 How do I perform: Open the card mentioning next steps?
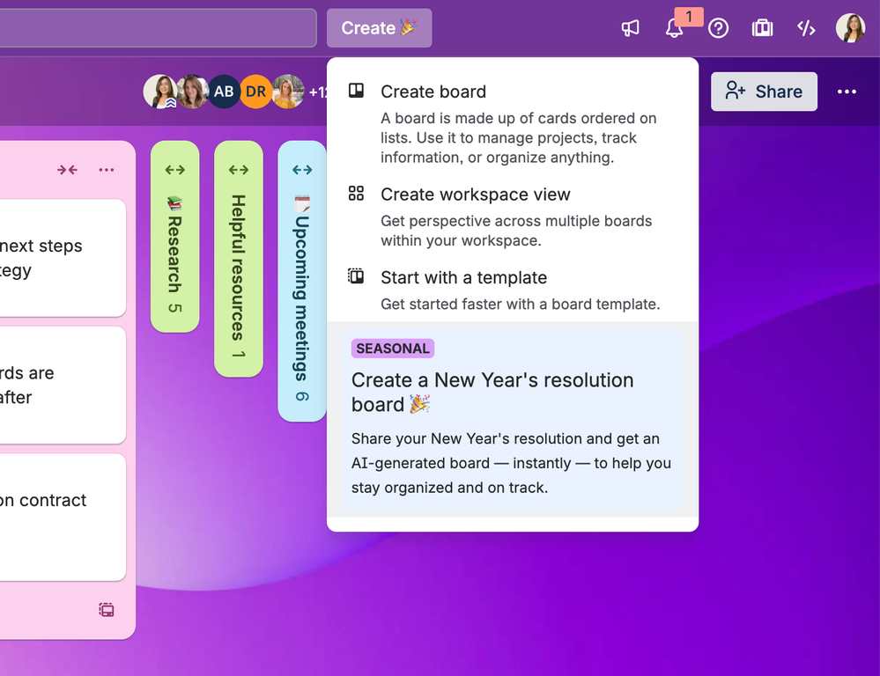tap(63, 258)
